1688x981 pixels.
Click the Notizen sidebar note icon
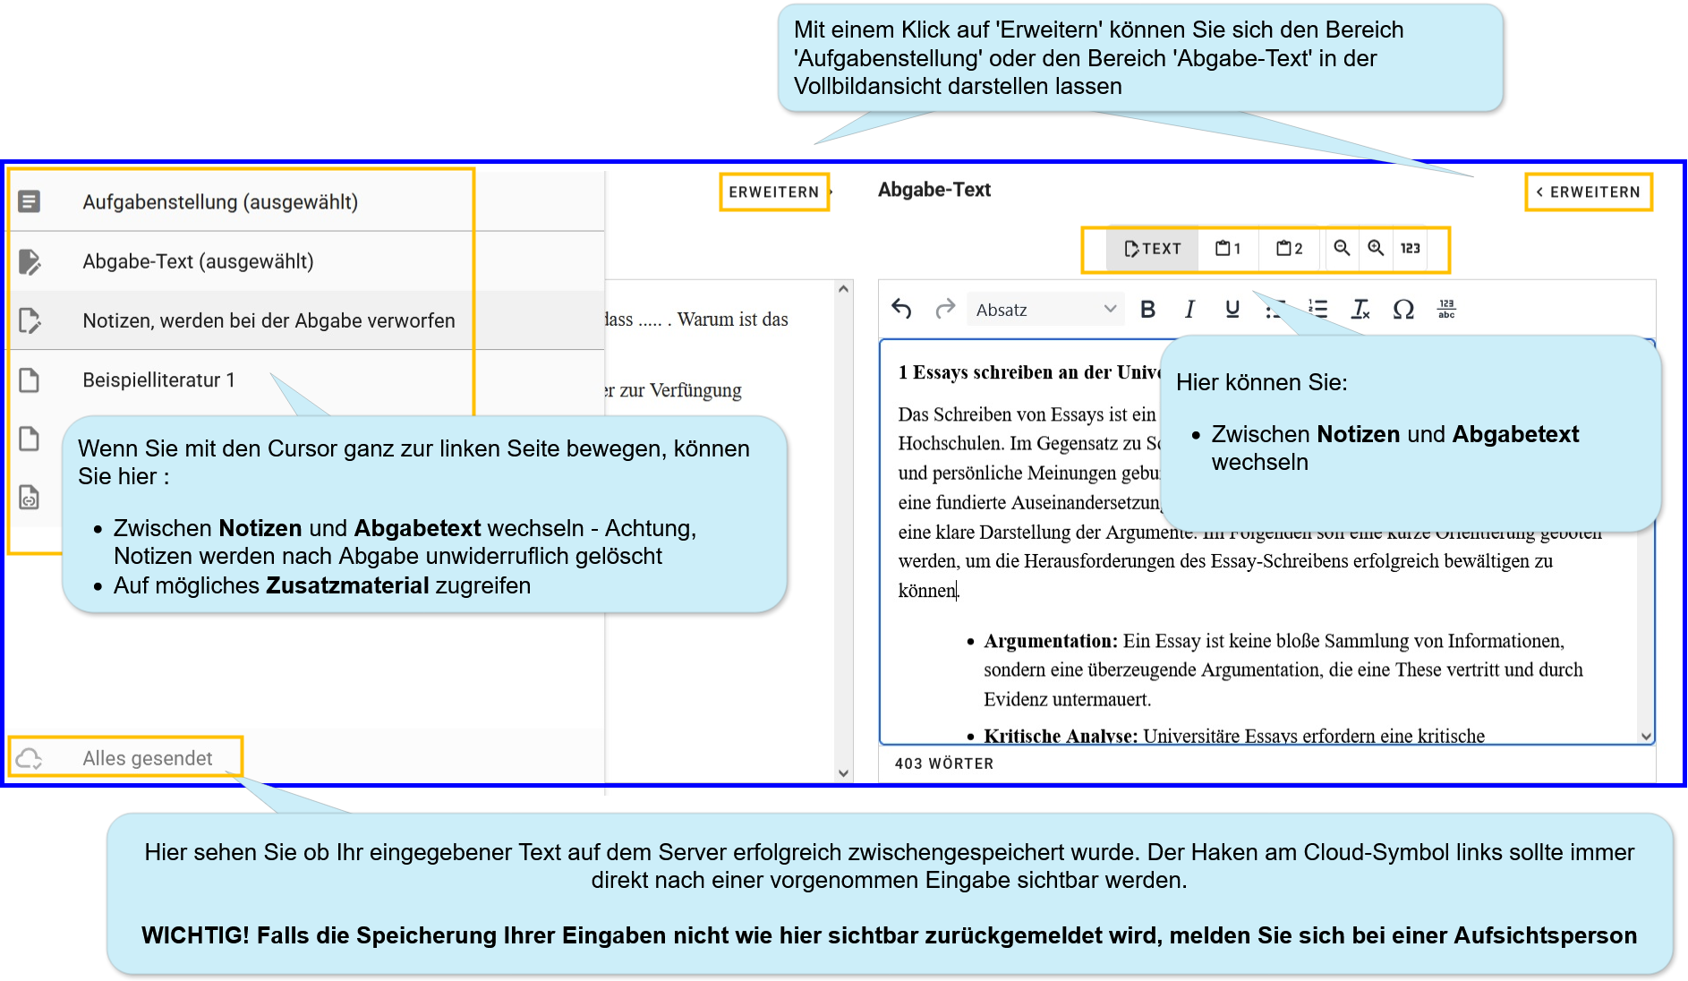pyautogui.click(x=30, y=320)
